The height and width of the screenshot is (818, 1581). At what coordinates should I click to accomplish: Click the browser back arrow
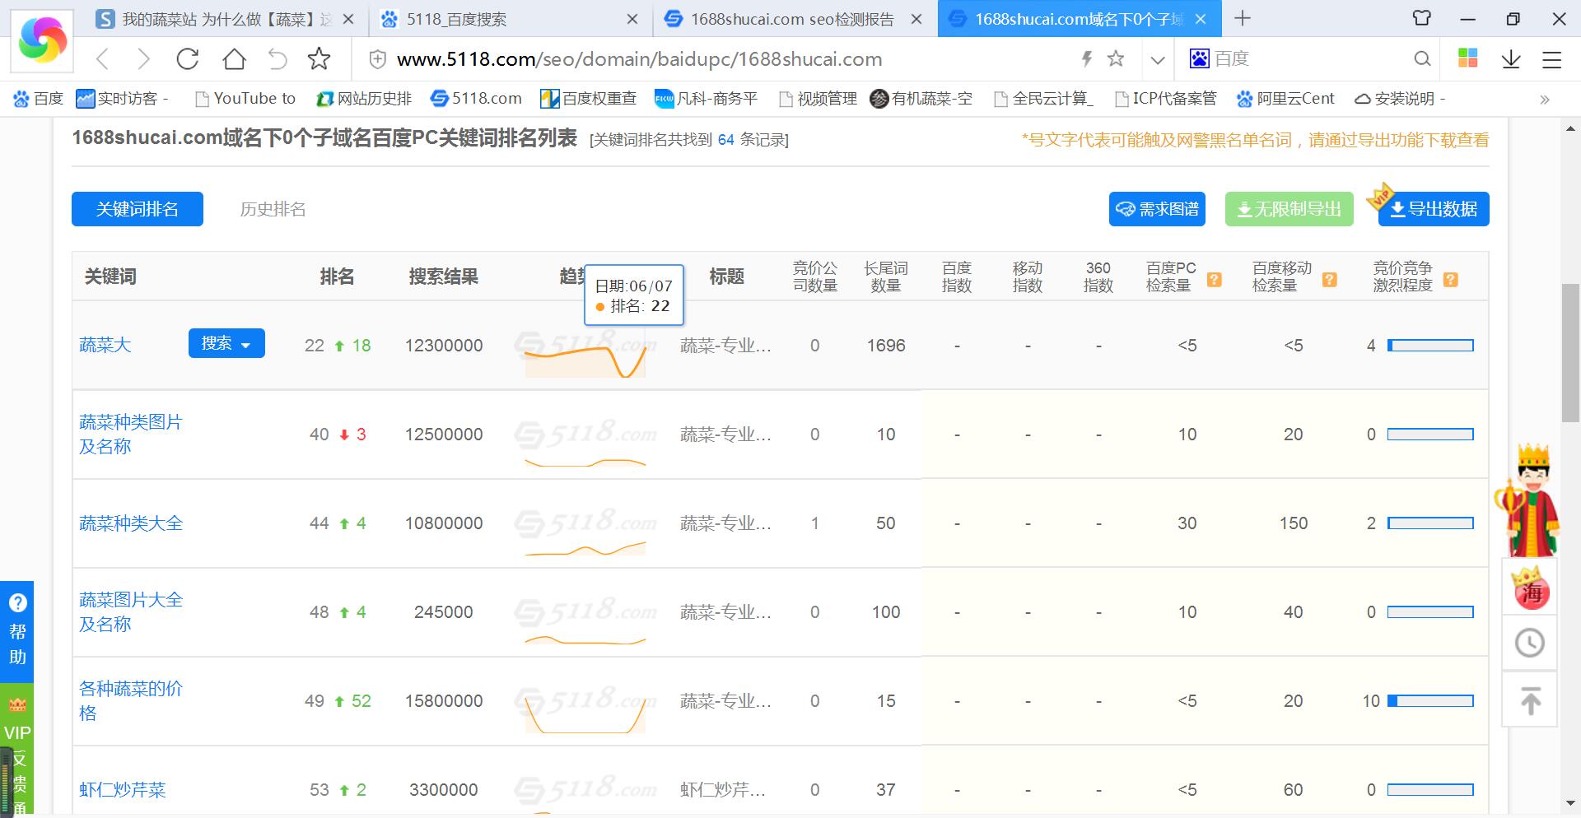point(102,59)
